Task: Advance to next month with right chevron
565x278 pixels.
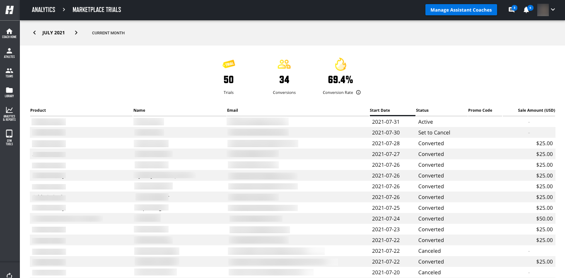Action: pyautogui.click(x=76, y=33)
